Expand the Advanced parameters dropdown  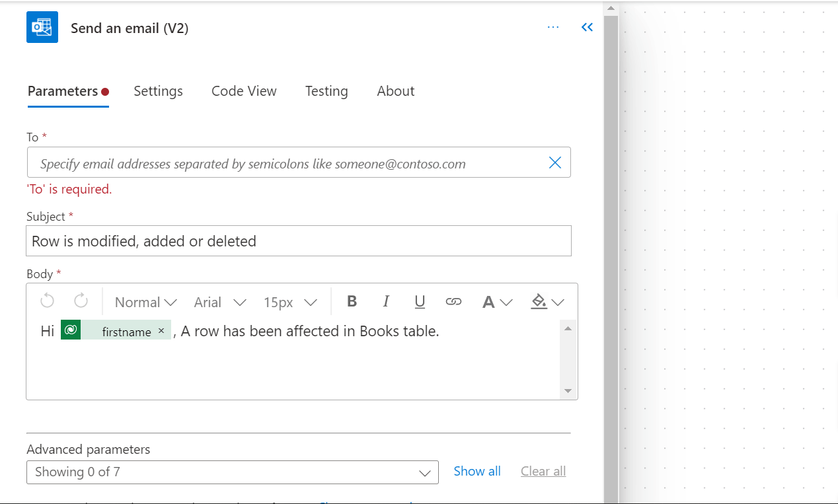point(232,472)
